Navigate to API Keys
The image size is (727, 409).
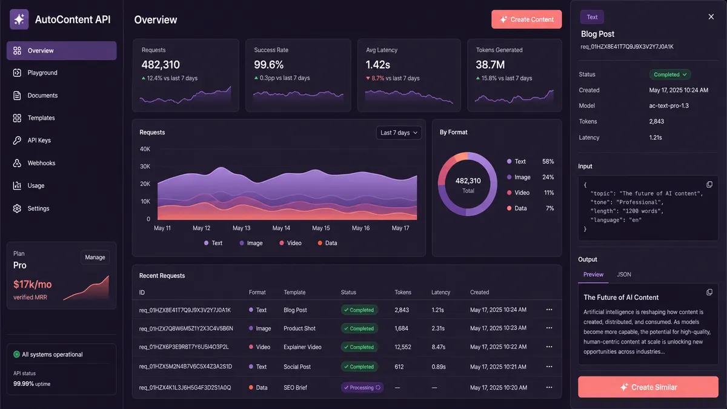[x=61, y=141]
